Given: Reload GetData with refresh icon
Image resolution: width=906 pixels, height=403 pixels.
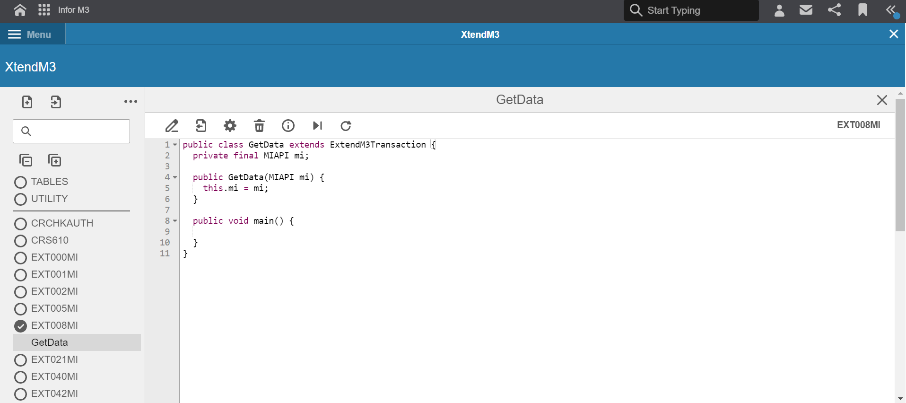Looking at the screenshot, I should pos(346,126).
